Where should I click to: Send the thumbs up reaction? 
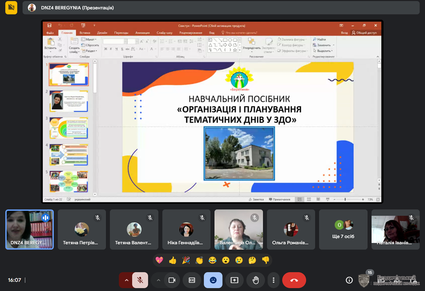click(x=173, y=260)
